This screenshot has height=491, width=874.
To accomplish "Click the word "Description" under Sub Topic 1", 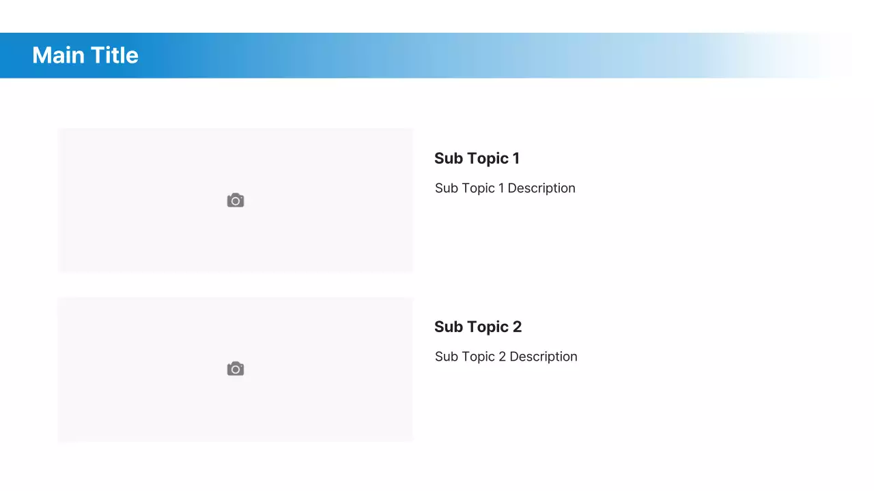I will pos(541,188).
